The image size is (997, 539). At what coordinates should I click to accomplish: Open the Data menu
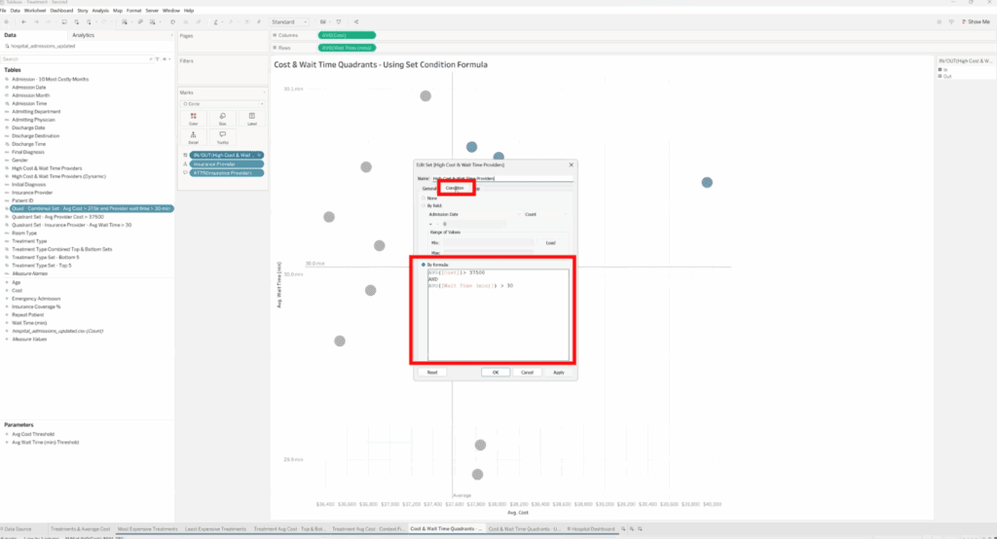pos(15,11)
